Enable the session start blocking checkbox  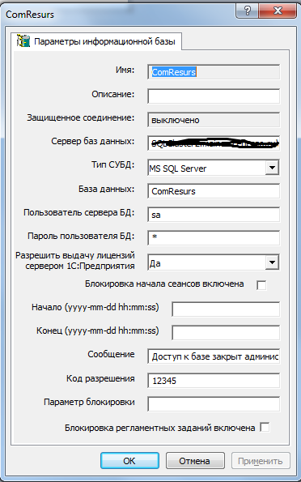pos(261,285)
